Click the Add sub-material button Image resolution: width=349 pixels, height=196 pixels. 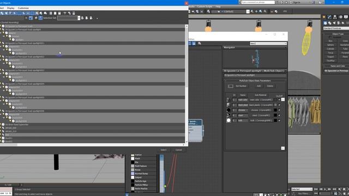tap(258, 86)
